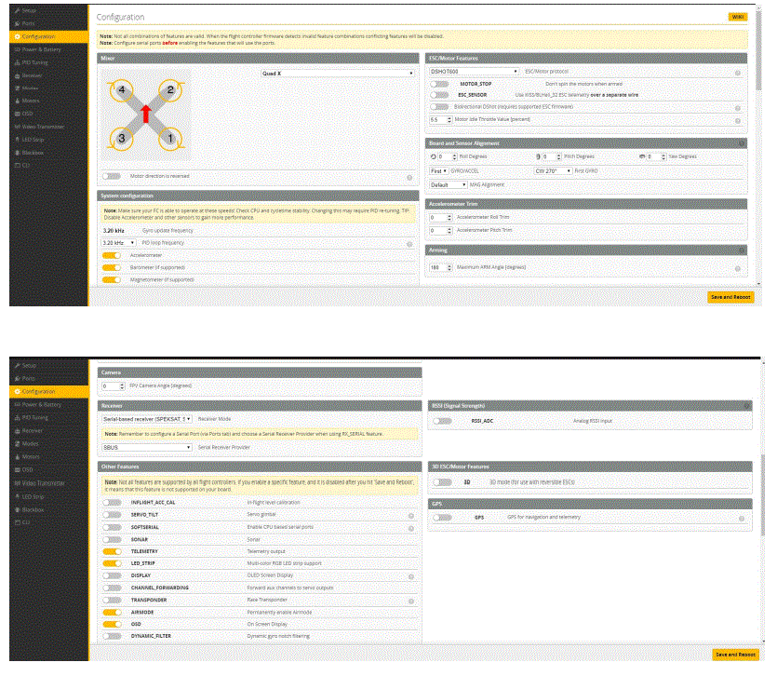
Task: Click the help icon in the RSSI header
Action: (746, 406)
